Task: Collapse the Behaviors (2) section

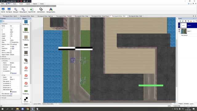Action: tap(1, 59)
